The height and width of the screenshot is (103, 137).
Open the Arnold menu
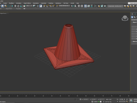[72, 3]
